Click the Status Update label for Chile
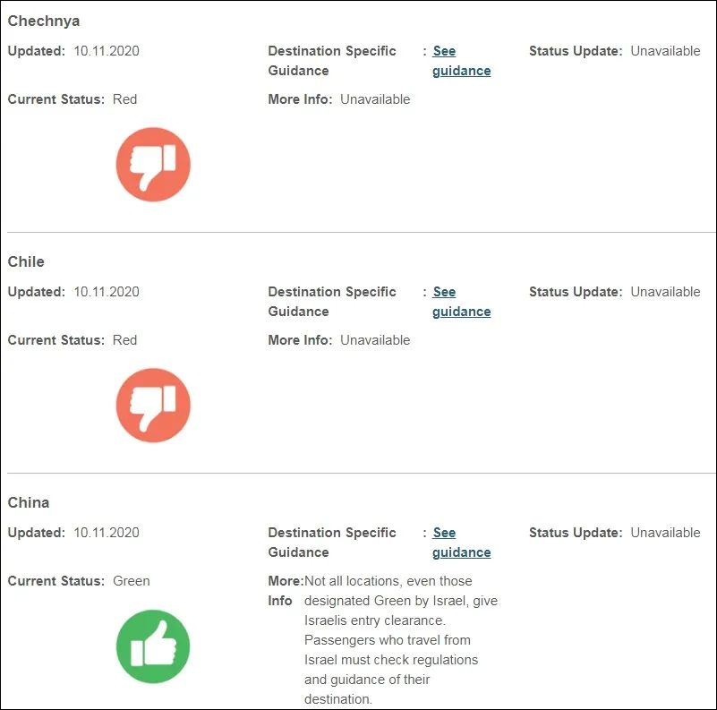This screenshot has height=710, width=717. coord(575,292)
